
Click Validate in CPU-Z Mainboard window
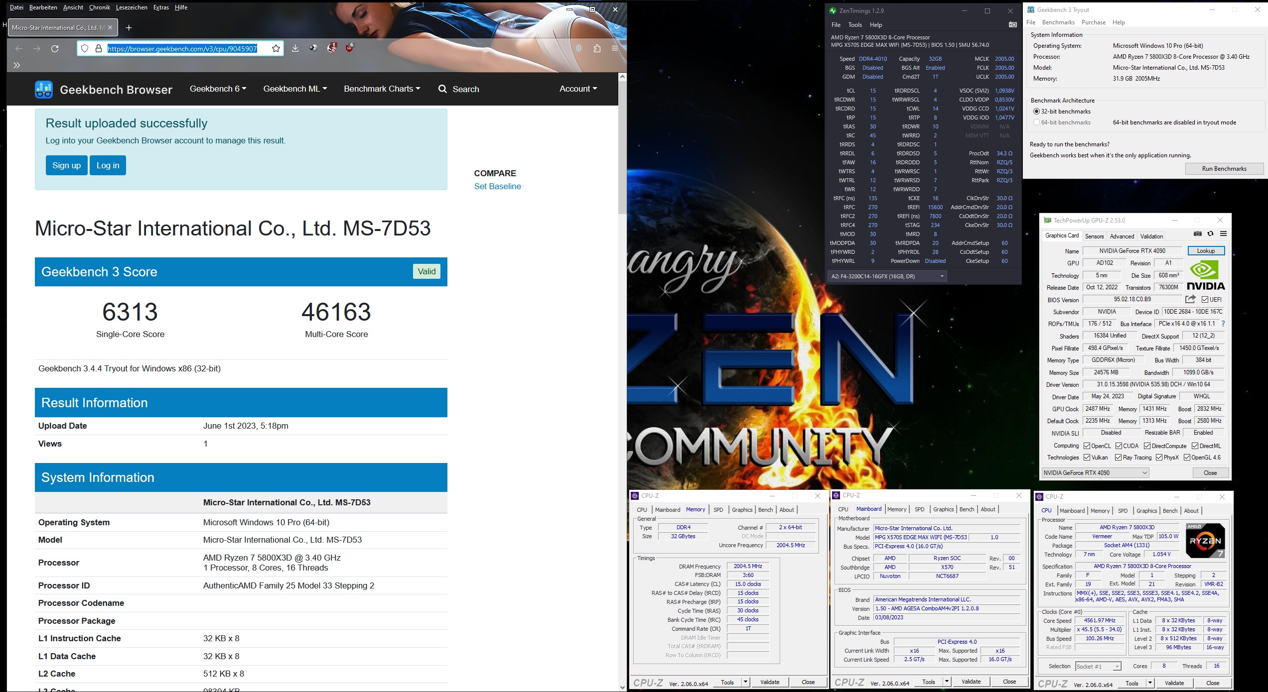pyautogui.click(x=971, y=682)
